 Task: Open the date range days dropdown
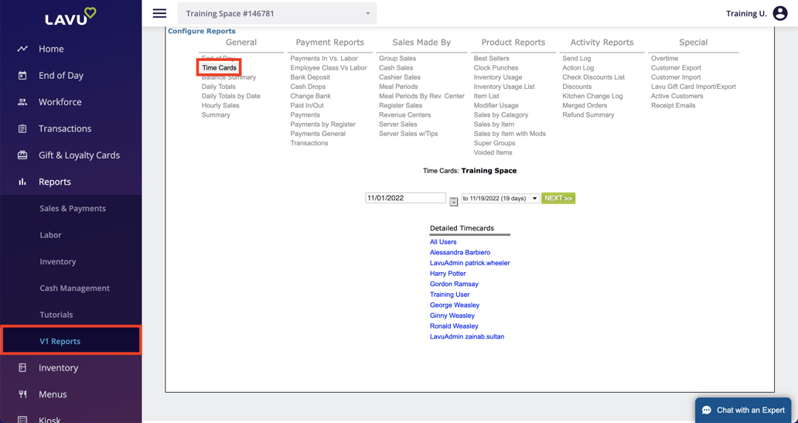(x=500, y=199)
